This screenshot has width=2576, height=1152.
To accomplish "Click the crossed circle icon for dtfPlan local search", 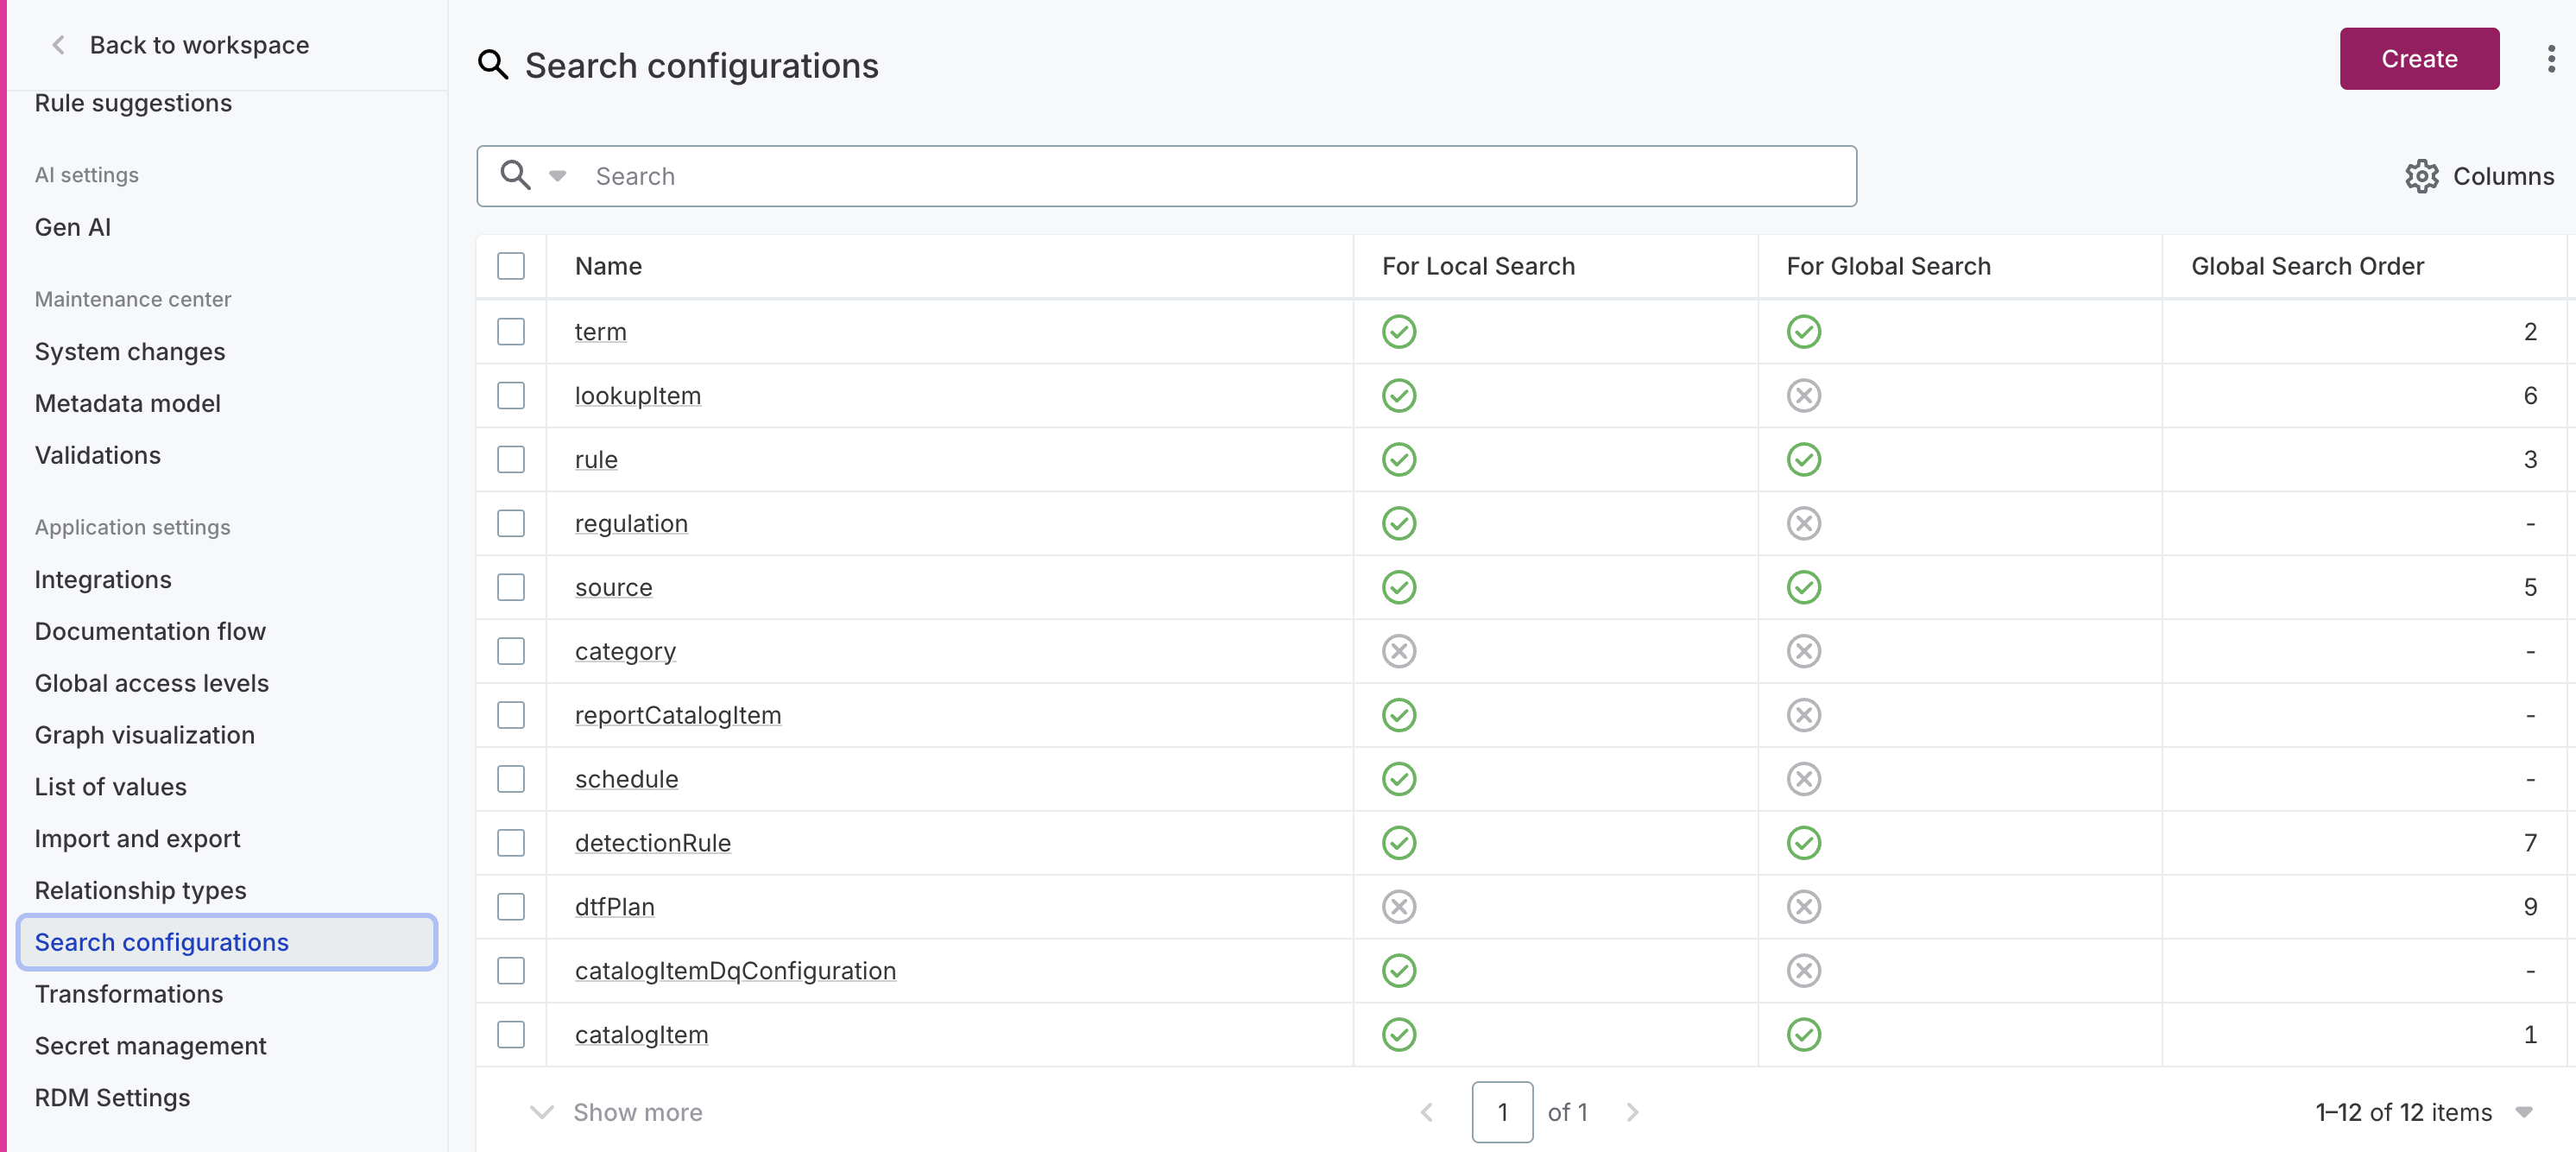I will point(1398,906).
